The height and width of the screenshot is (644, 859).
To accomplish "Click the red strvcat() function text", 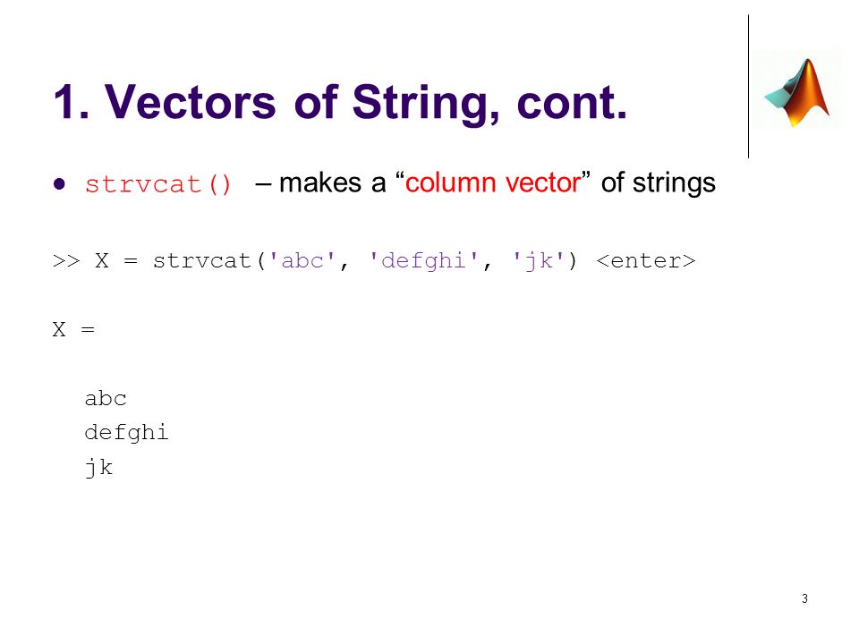I will pyautogui.click(x=159, y=184).
